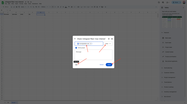This screenshot has width=187, height=104.
Task: Click the blue Send button
Action: click(x=109, y=65)
